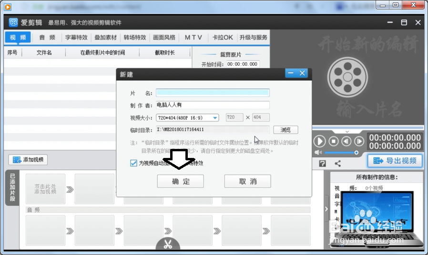Click the 浏览 browse button
The height and width of the screenshot is (255, 428).
[286, 130]
